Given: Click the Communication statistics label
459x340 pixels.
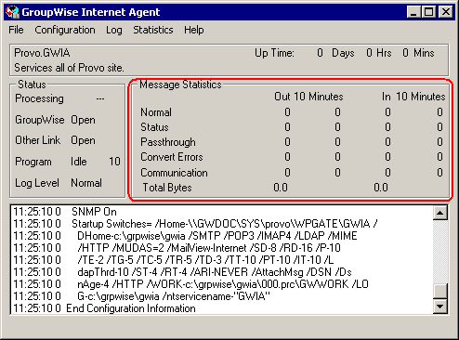Looking at the screenshot, I should pyautogui.click(x=174, y=173).
